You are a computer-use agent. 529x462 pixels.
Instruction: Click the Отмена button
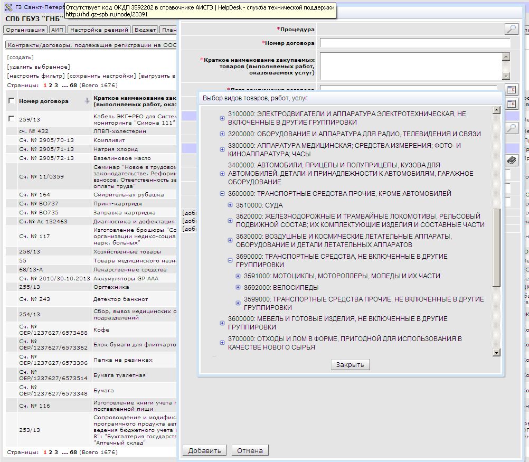pyautogui.click(x=250, y=450)
